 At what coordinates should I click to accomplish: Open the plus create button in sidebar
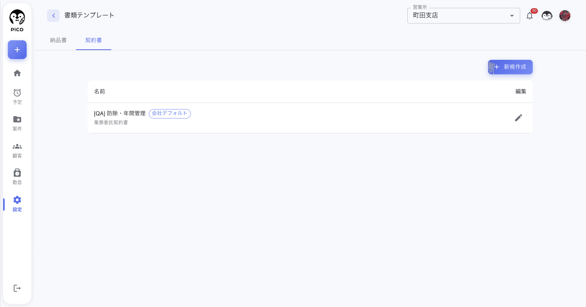(17, 50)
